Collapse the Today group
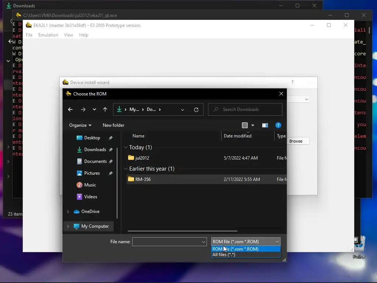This screenshot has height=283, width=377. pyautogui.click(x=126, y=147)
